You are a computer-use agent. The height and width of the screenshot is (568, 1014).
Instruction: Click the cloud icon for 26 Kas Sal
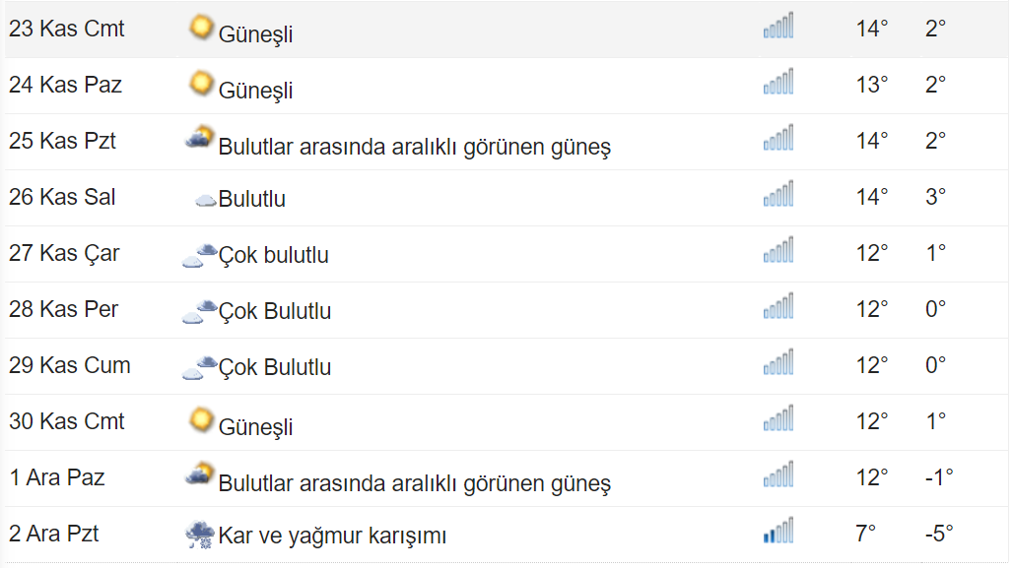pos(206,200)
